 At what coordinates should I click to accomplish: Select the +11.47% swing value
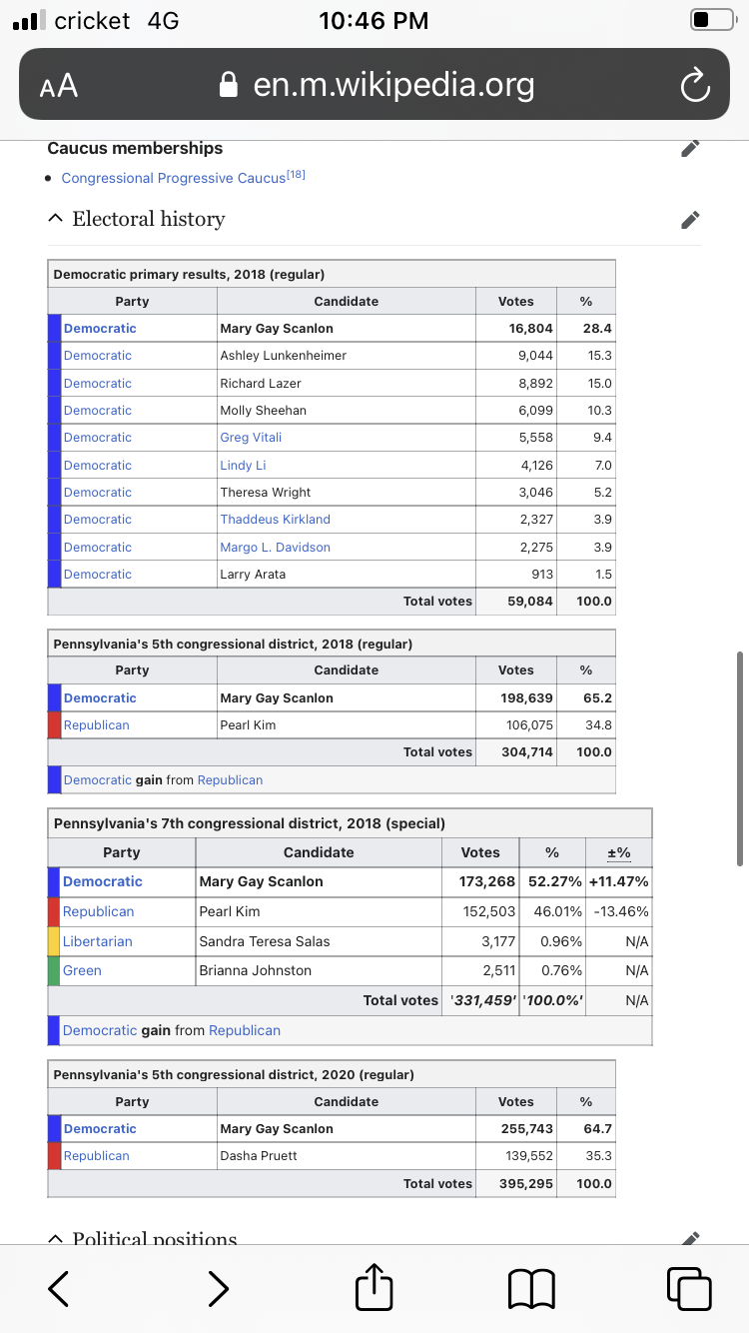click(619, 881)
